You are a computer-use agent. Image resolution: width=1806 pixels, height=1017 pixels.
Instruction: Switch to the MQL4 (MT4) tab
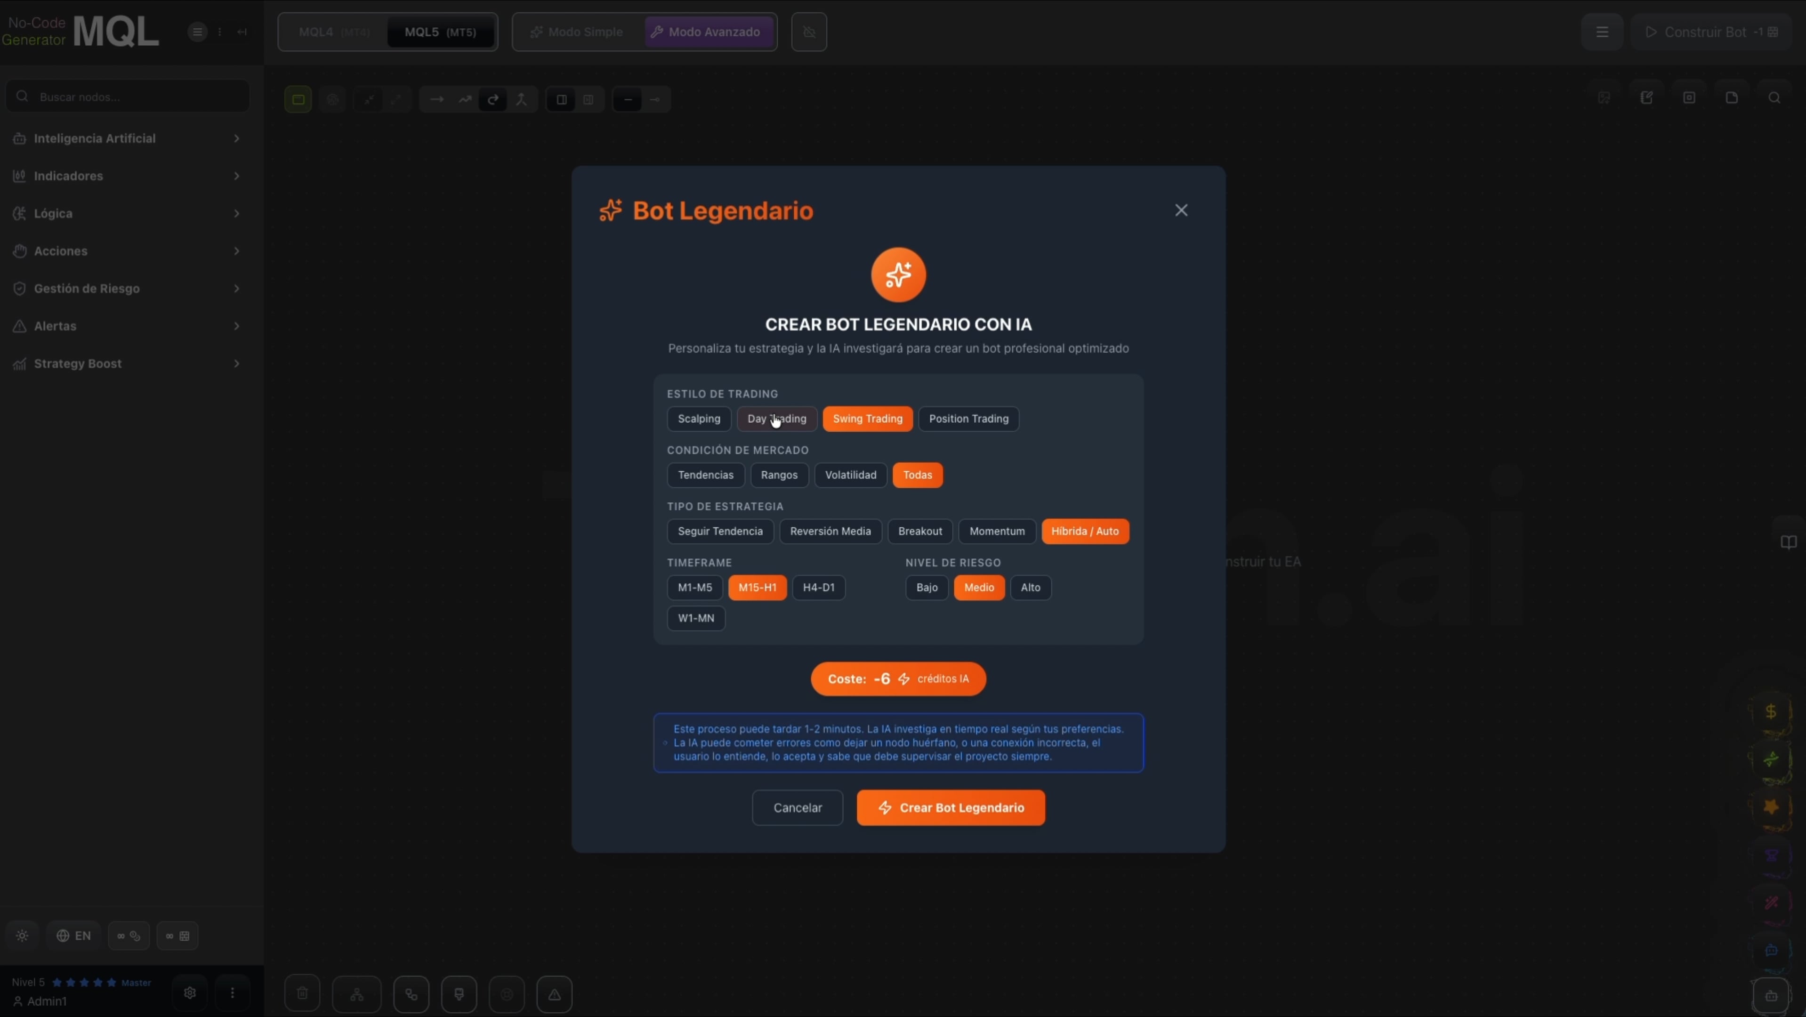(x=334, y=32)
